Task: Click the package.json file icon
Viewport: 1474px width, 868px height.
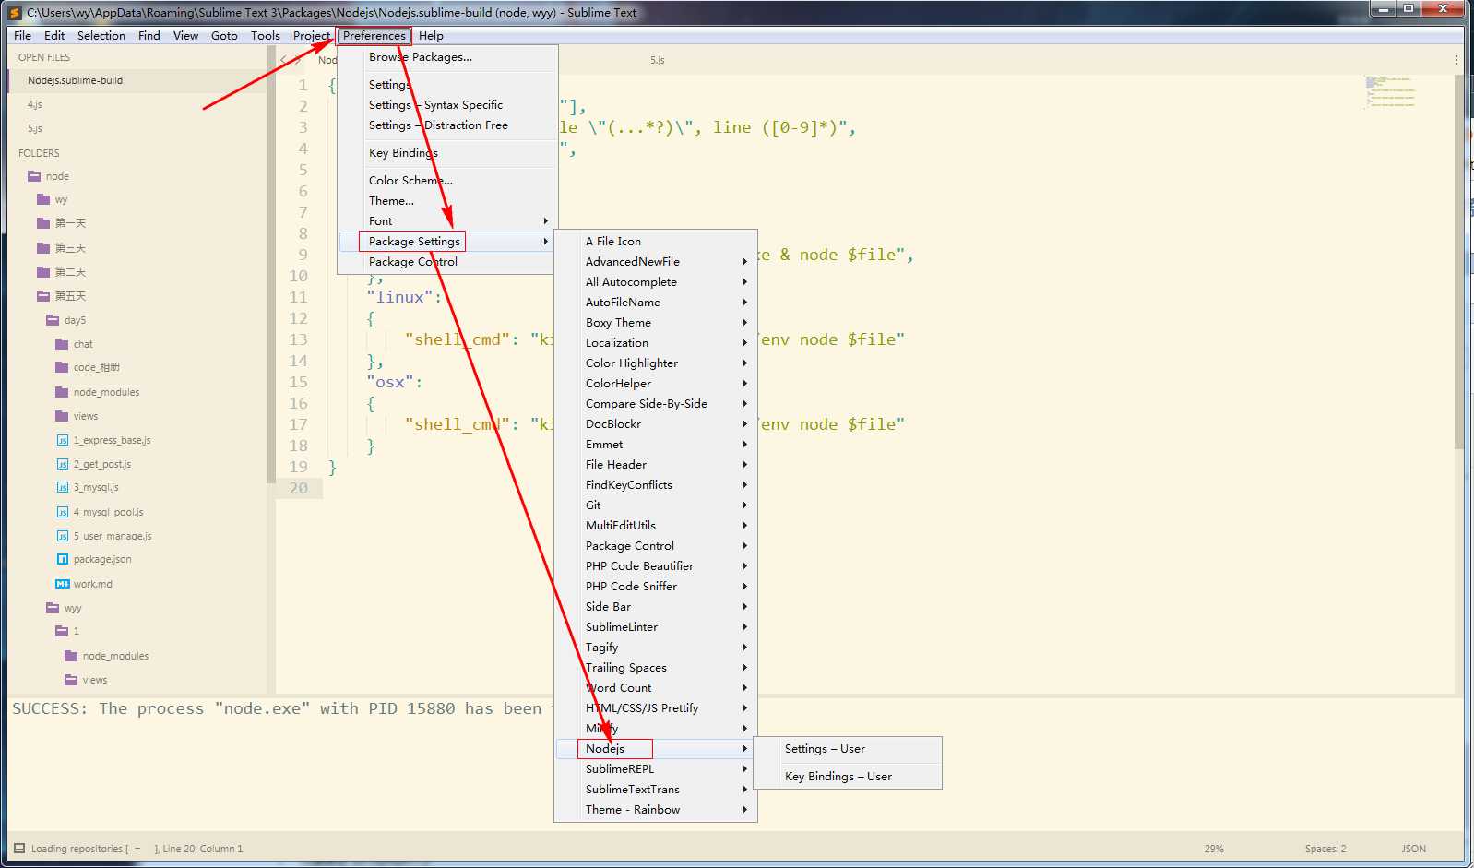Action: (63, 559)
